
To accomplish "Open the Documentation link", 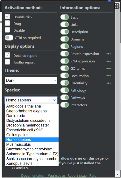I will [33, 176].
